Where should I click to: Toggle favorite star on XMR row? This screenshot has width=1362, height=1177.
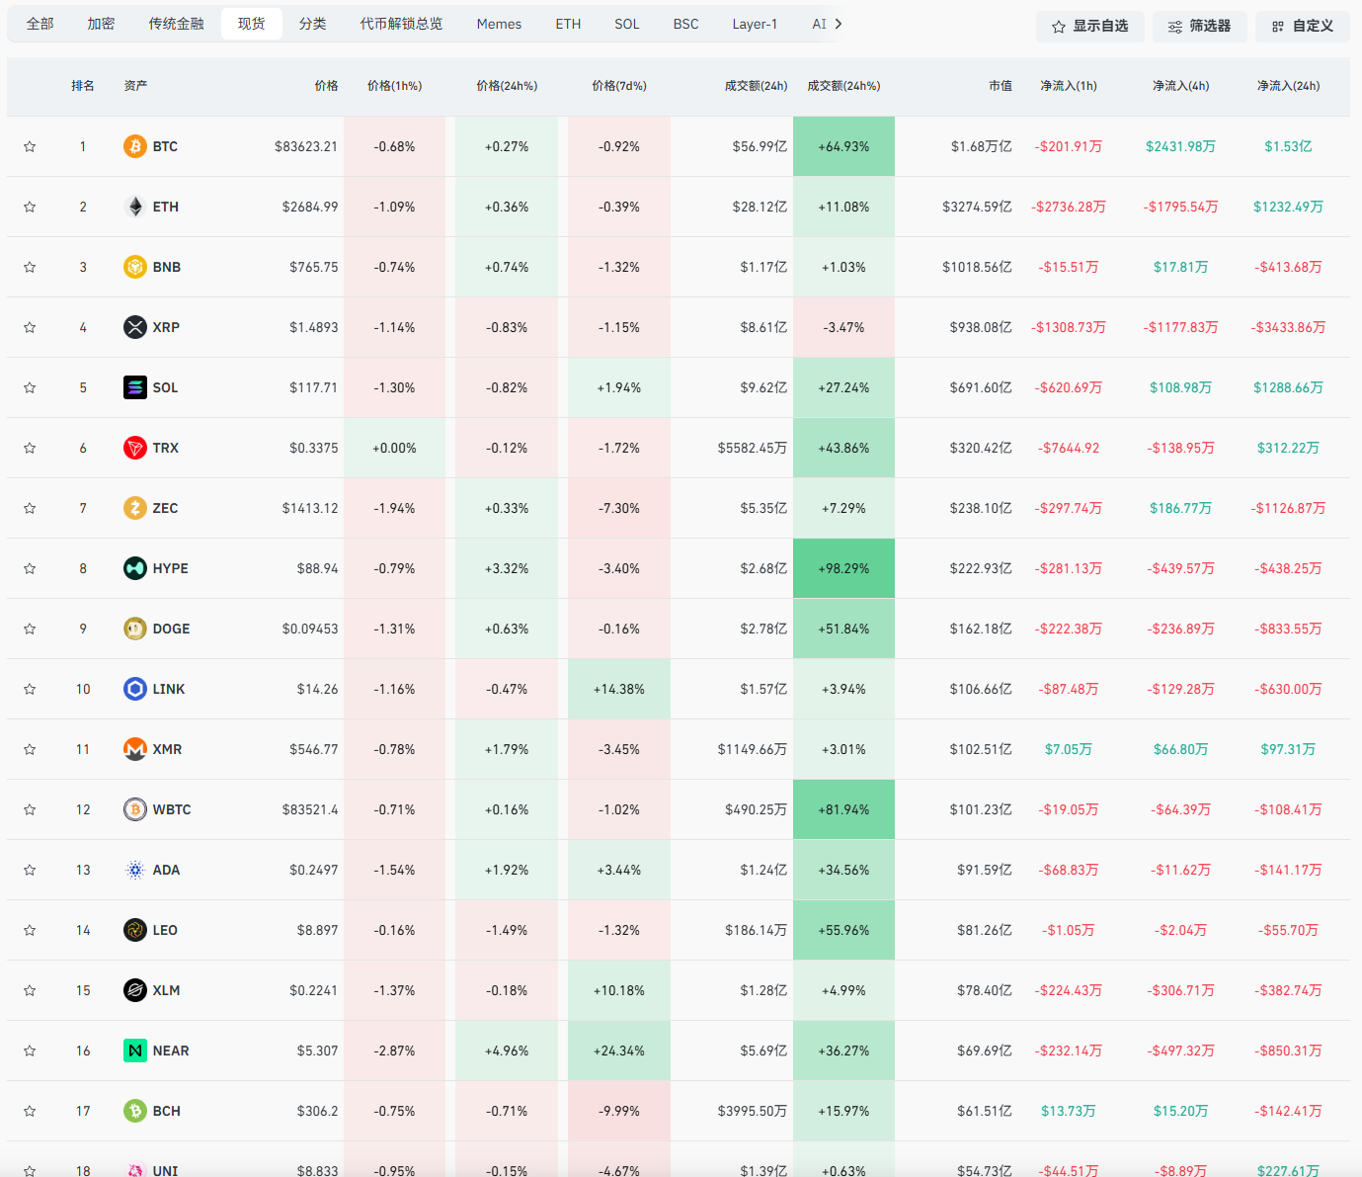pyautogui.click(x=30, y=749)
